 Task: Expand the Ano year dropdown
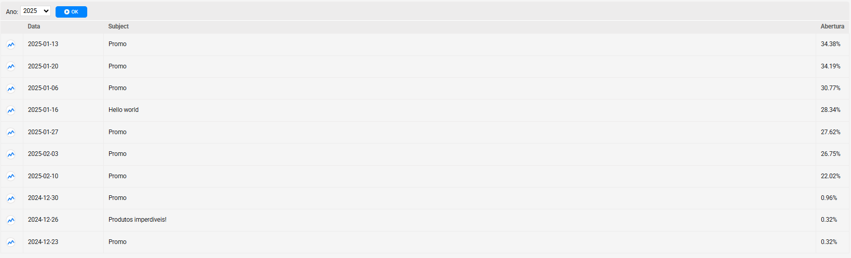tap(35, 11)
